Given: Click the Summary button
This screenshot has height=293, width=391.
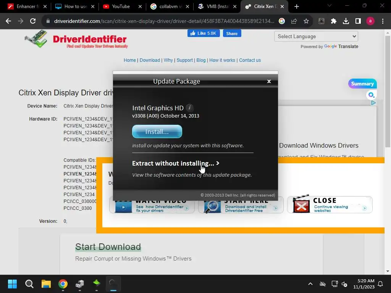Looking at the screenshot, I should (362, 84).
